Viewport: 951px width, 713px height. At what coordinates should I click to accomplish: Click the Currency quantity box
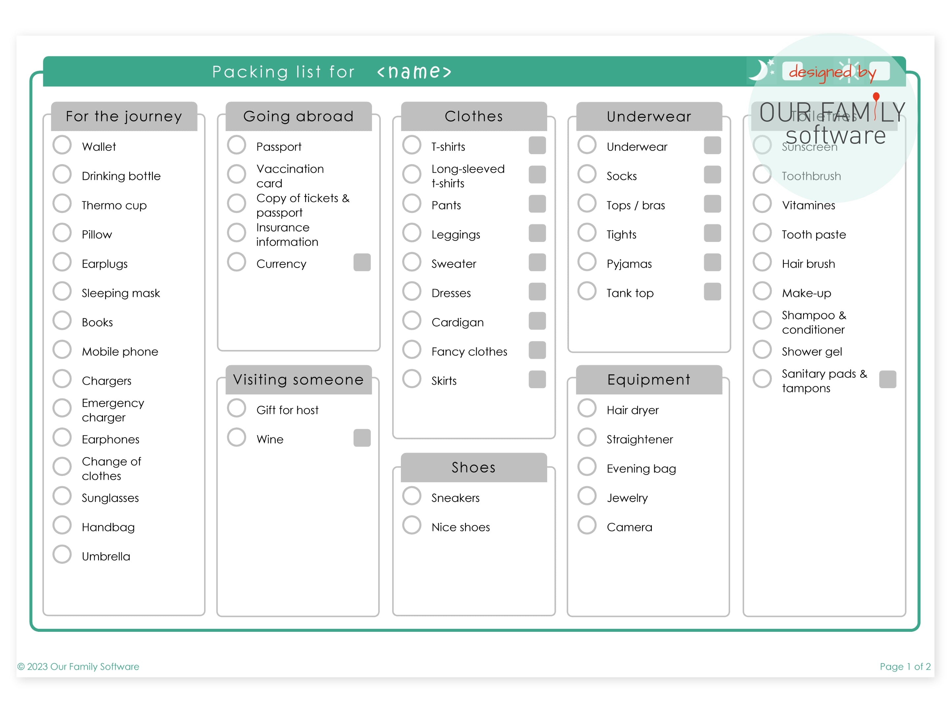click(362, 262)
